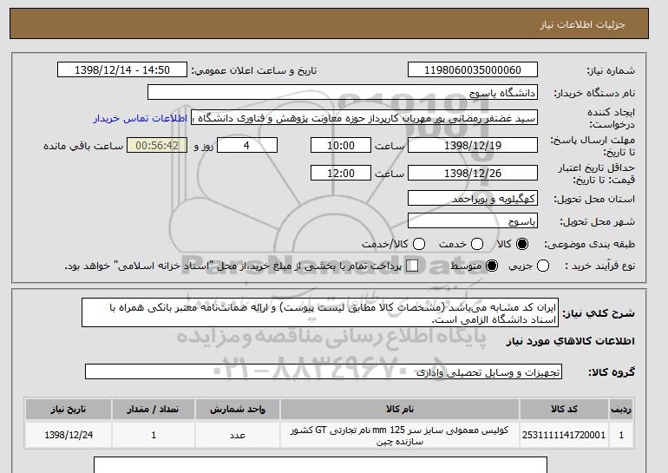Select the جزیی purchase process option
The width and height of the screenshot is (668, 473).
point(543,266)
